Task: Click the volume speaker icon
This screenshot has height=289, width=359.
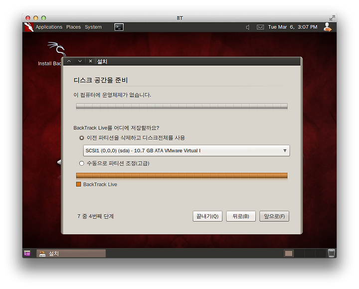Action: point(248,27)
